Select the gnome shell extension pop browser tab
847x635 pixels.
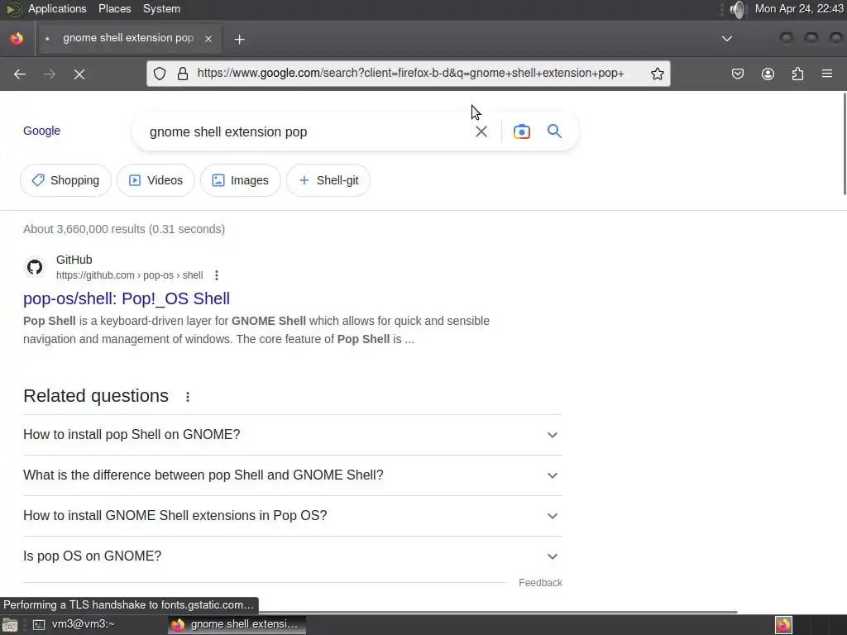129,38
